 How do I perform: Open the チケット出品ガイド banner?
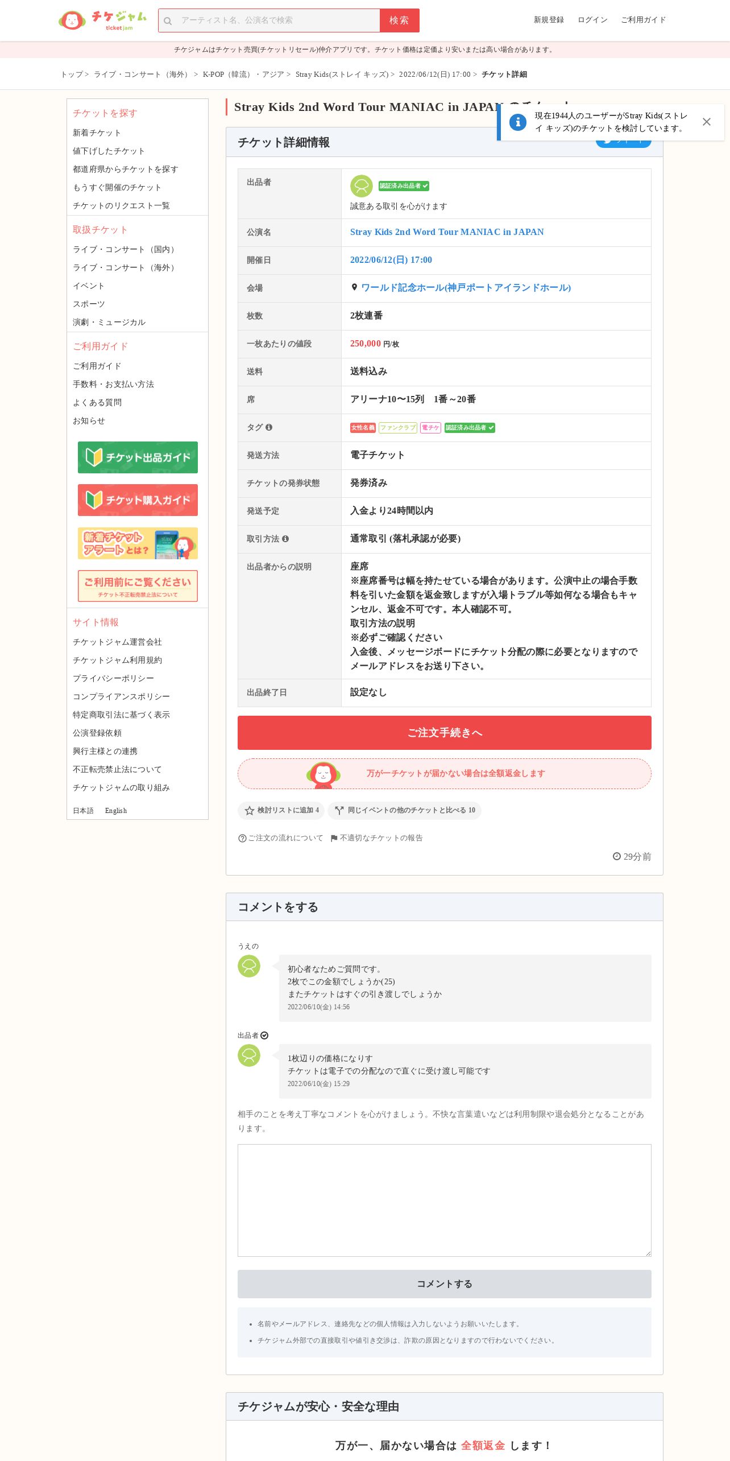tap(138, 457)
